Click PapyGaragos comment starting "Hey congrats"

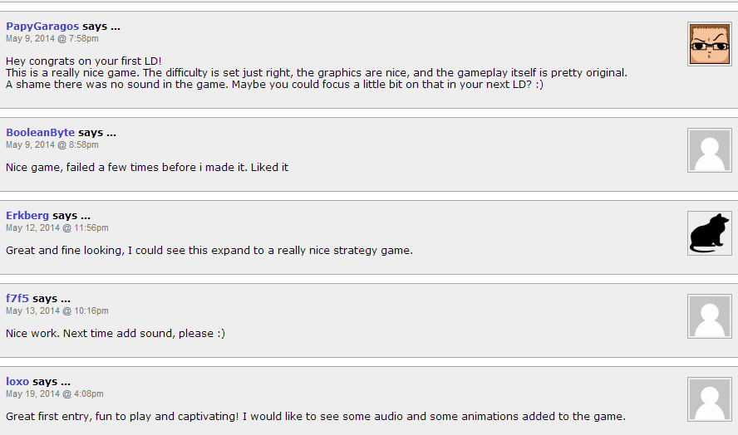point(317,73)
